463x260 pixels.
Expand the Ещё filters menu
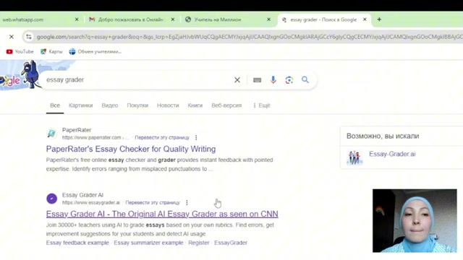262,105
